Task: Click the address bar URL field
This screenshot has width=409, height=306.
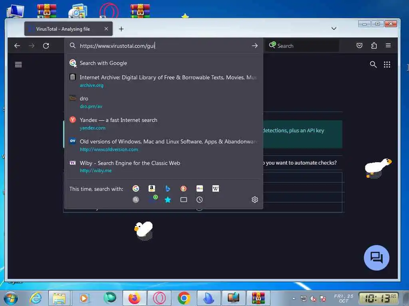Action: (164, 46)
